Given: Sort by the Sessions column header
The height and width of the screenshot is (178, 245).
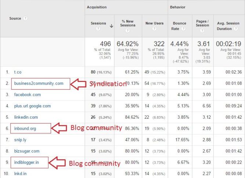Looking at the screenshot, I should click(x=98, y=23).
